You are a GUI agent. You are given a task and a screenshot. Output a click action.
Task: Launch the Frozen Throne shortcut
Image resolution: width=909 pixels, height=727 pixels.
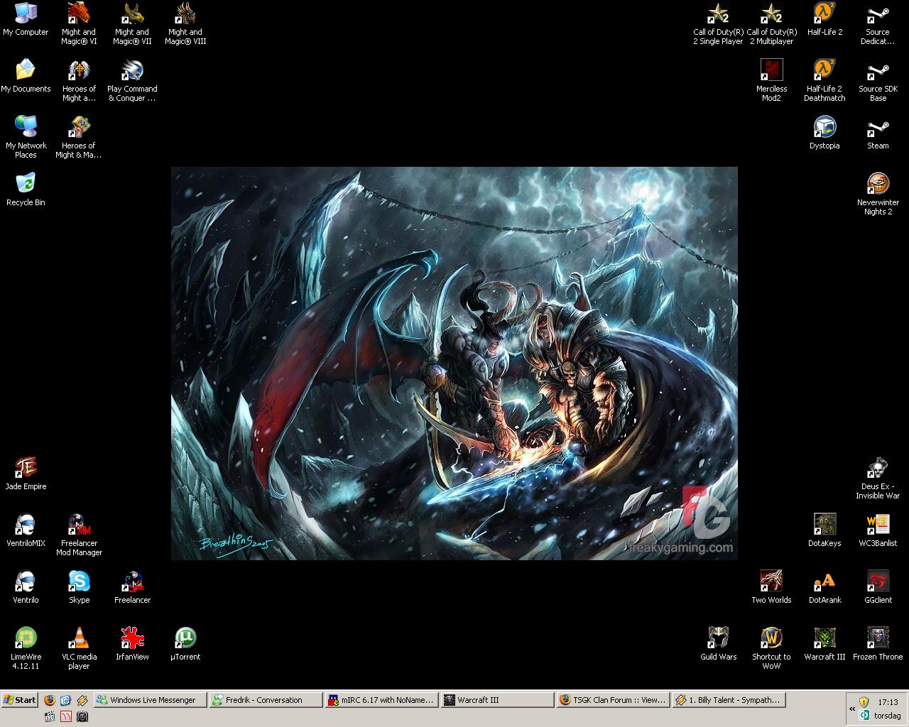click(878, 638)
